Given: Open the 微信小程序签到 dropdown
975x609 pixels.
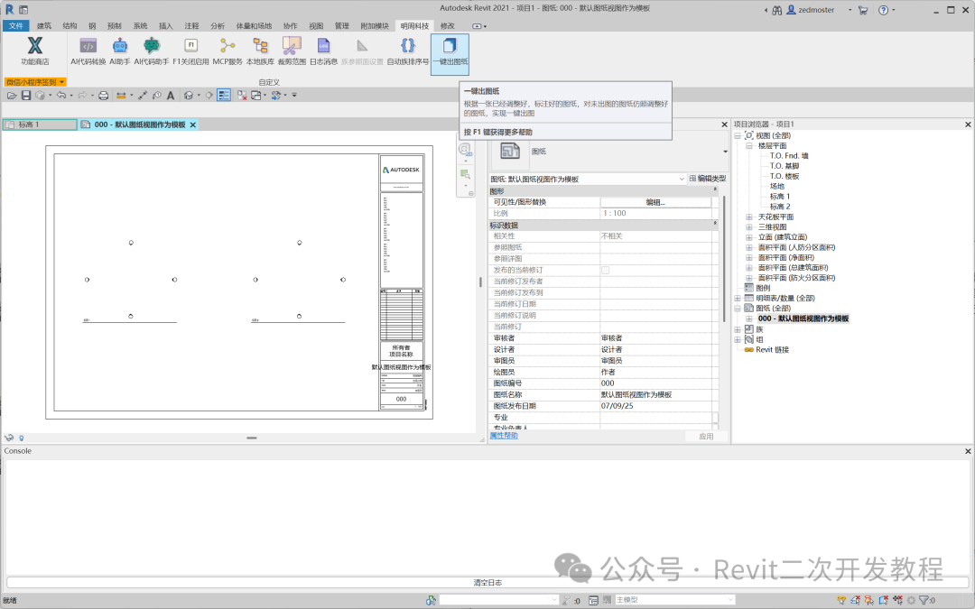Looking at the screenshot, I should tap(35, 82).
